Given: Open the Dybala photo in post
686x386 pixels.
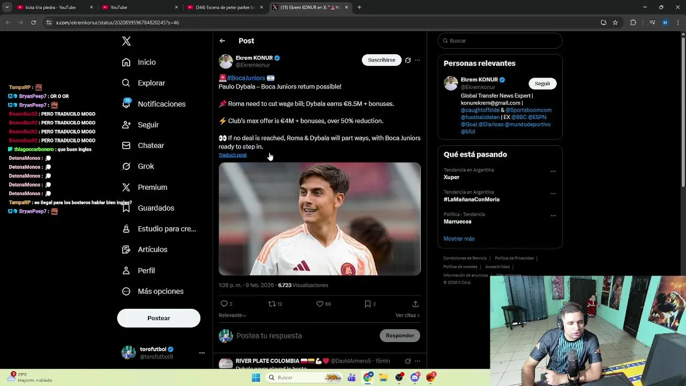Looking at the screenshot, I should click(319, 219).
